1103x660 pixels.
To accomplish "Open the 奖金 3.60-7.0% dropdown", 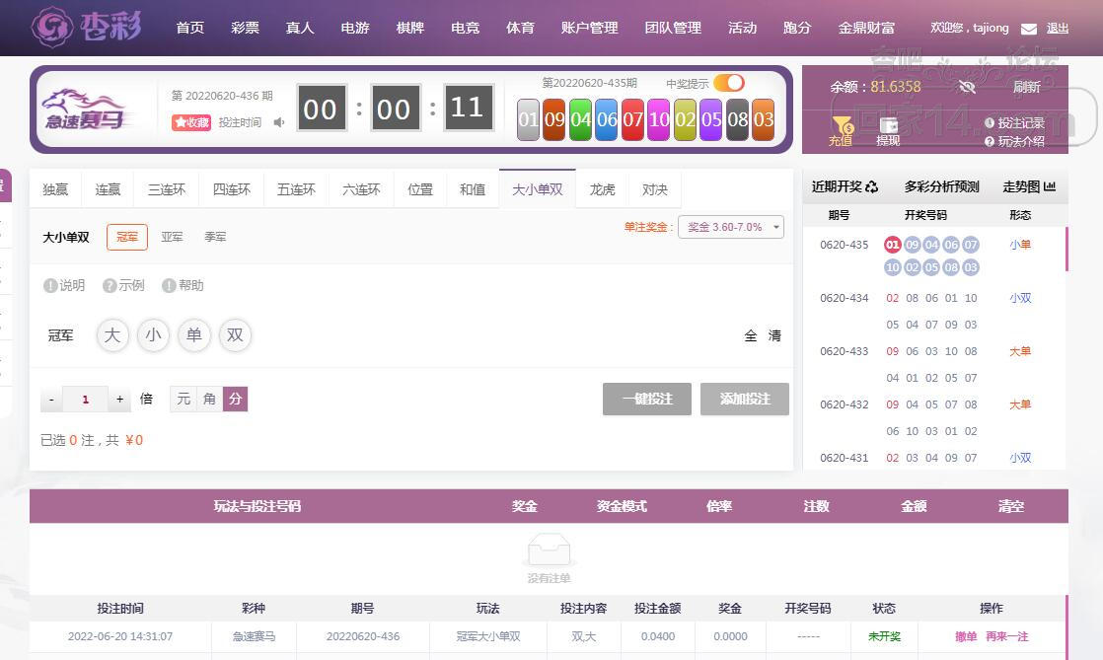I will [x=731, y=227].
